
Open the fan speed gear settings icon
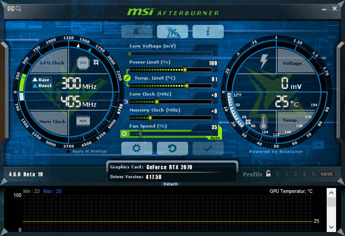pyautogui.click(x=124, y=133)
